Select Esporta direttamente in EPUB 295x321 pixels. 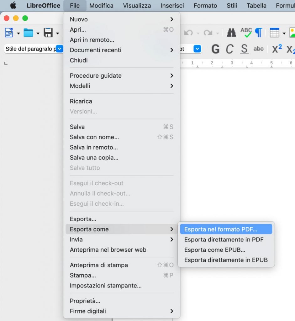226,260
